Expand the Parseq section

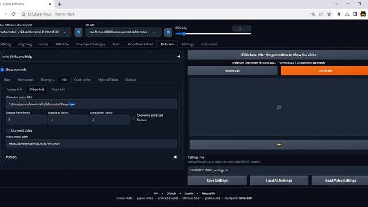coord(91,157)
